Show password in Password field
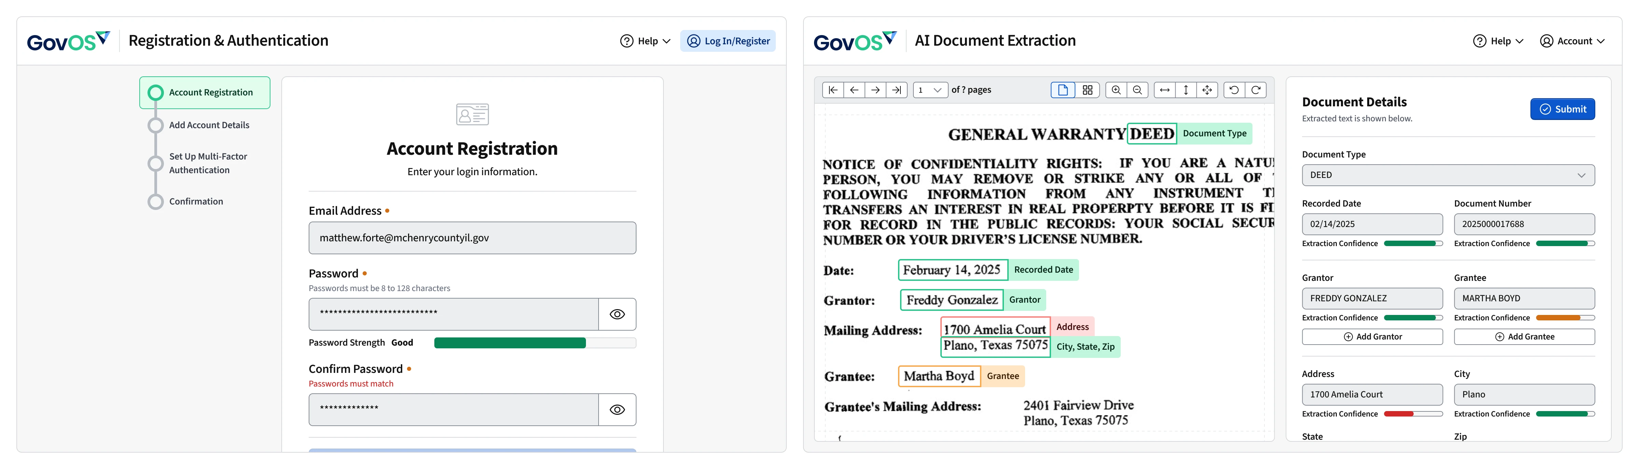Image resolution: width=1639 pixels, height=469 pixels. [x=617, y=315]
